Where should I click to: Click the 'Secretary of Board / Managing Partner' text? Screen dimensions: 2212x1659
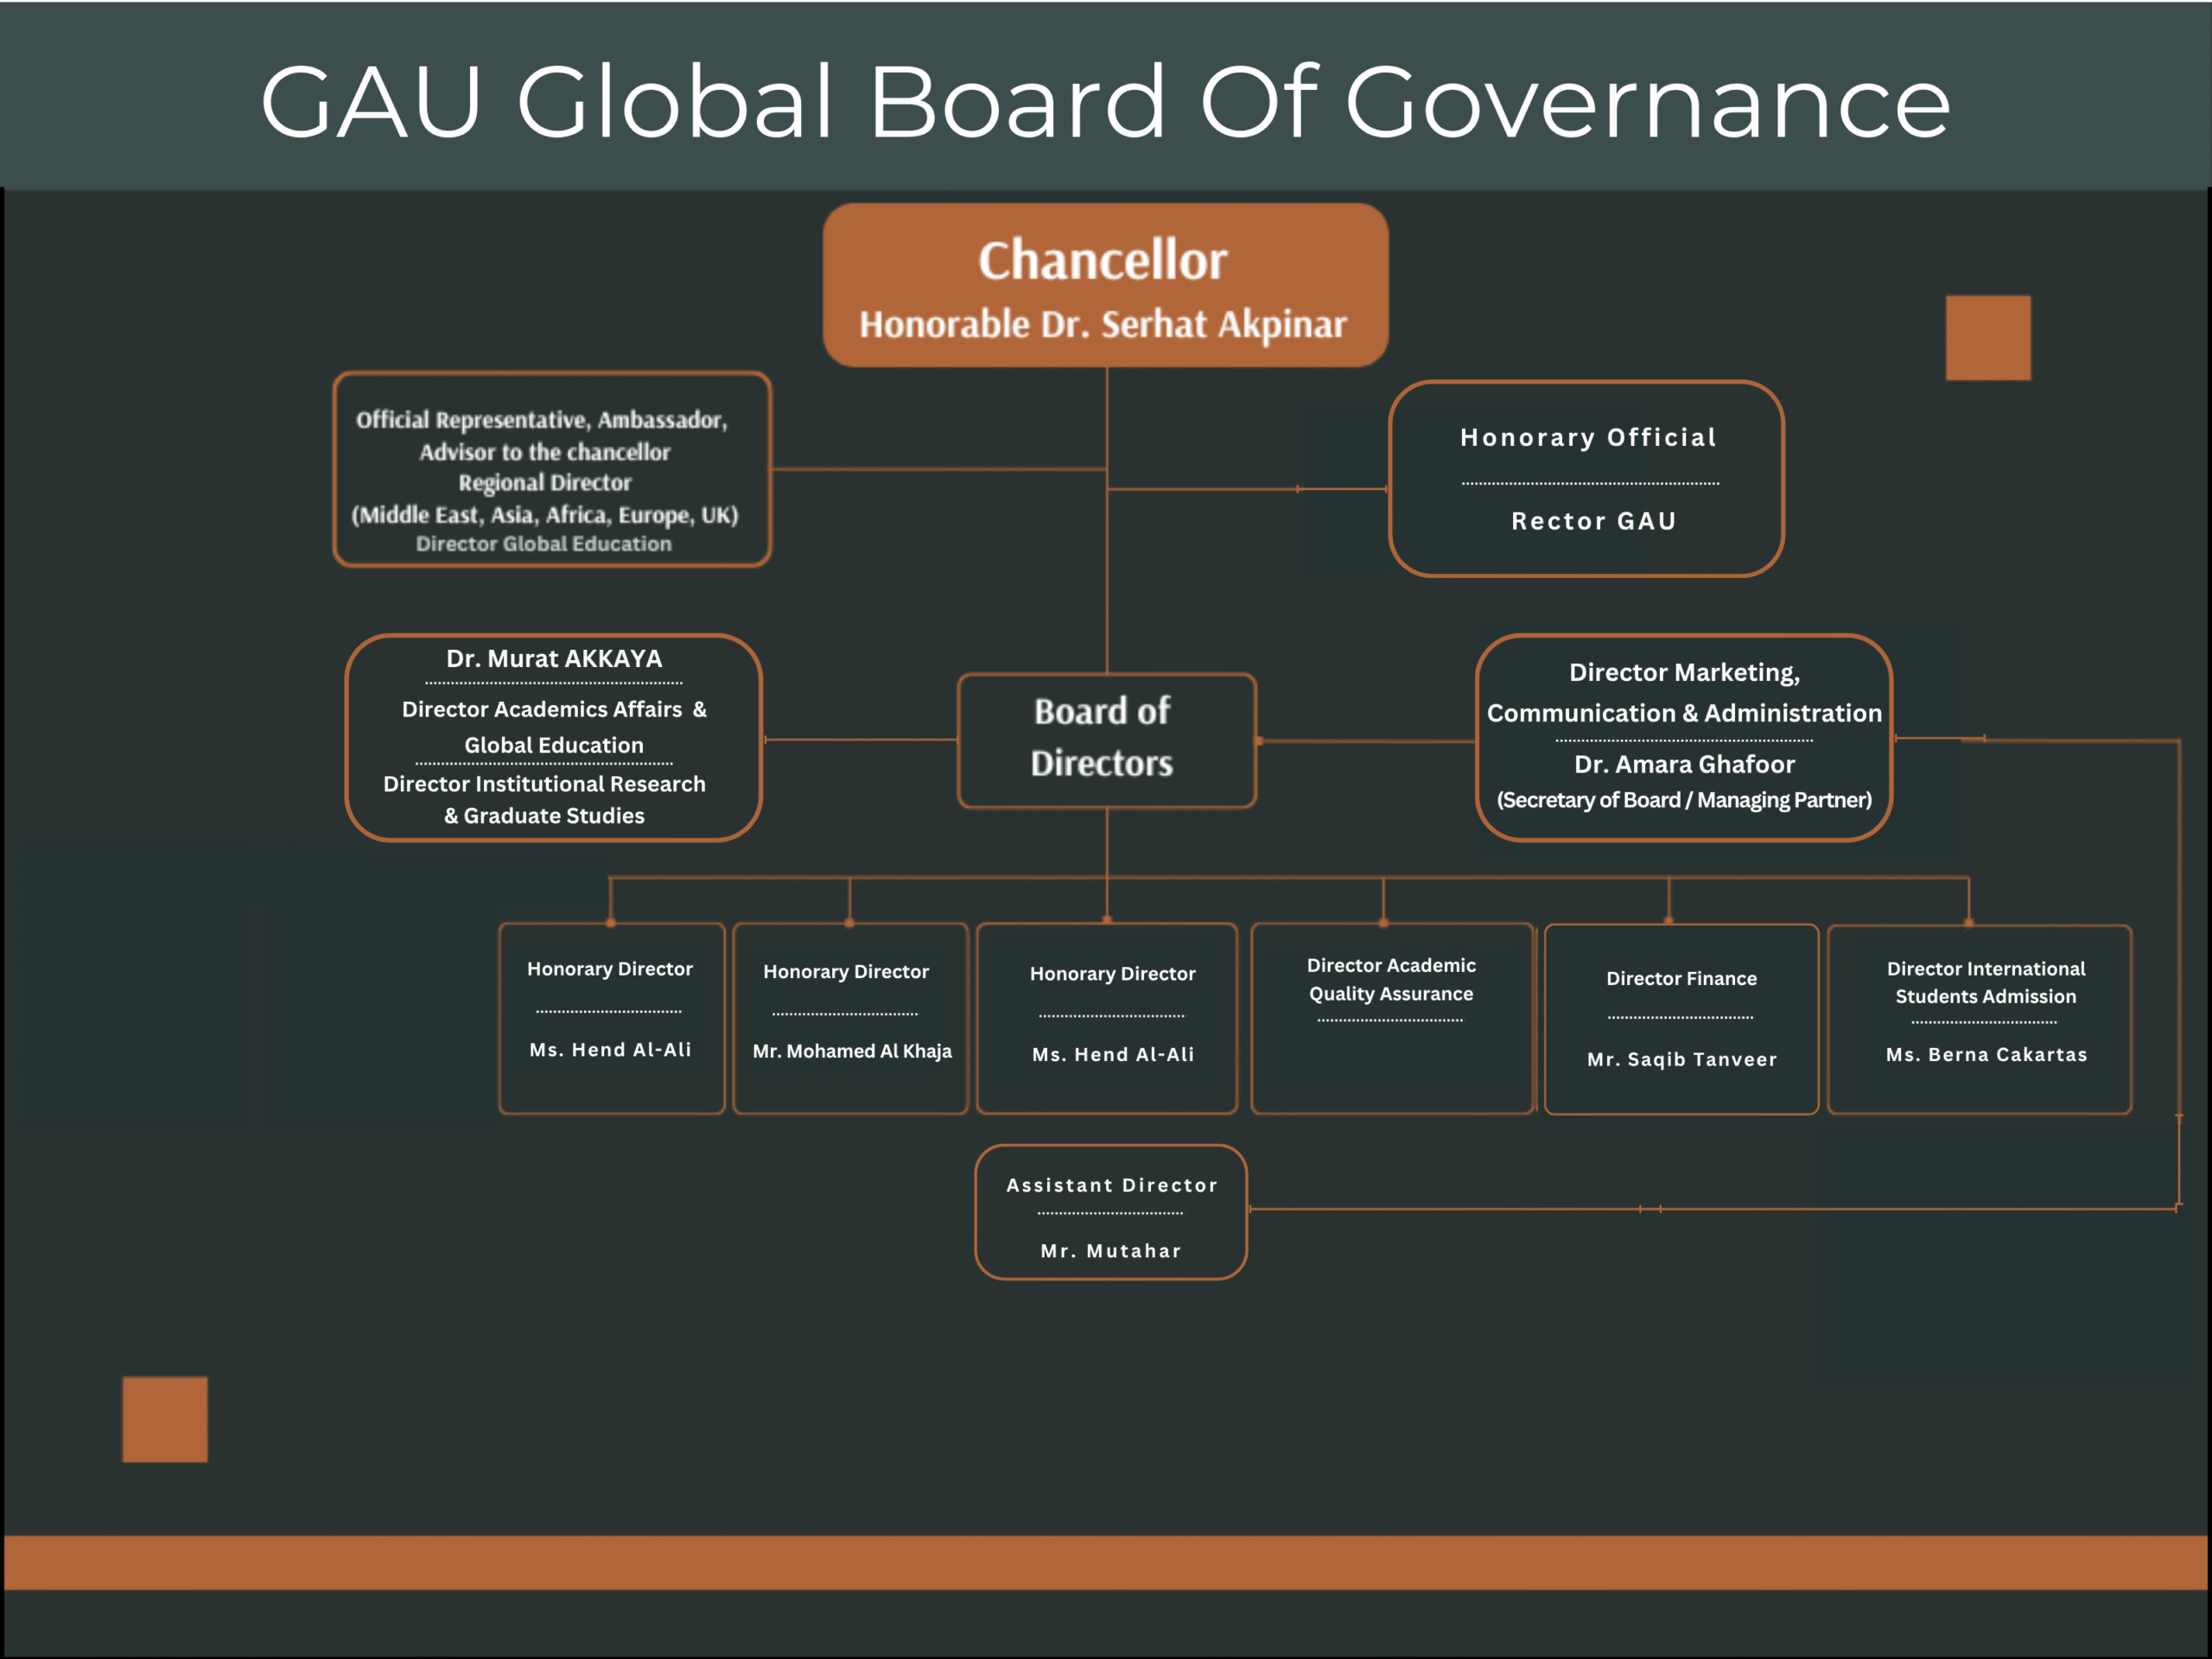tap(1684, 800)
